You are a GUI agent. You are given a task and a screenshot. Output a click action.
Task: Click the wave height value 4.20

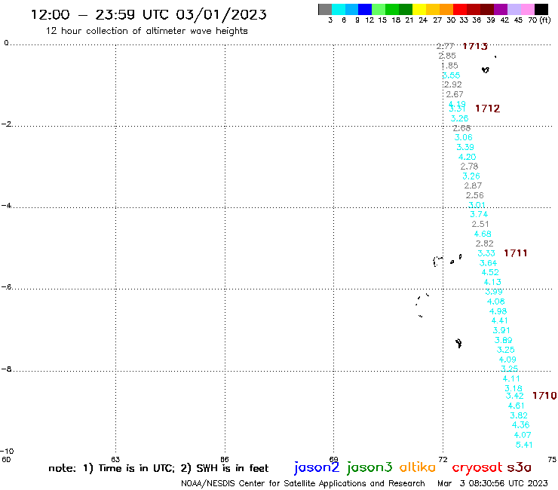pos(468,157)
